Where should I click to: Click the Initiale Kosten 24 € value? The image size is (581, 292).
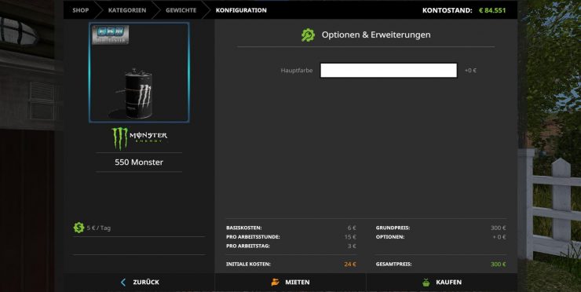pos(350,265)
